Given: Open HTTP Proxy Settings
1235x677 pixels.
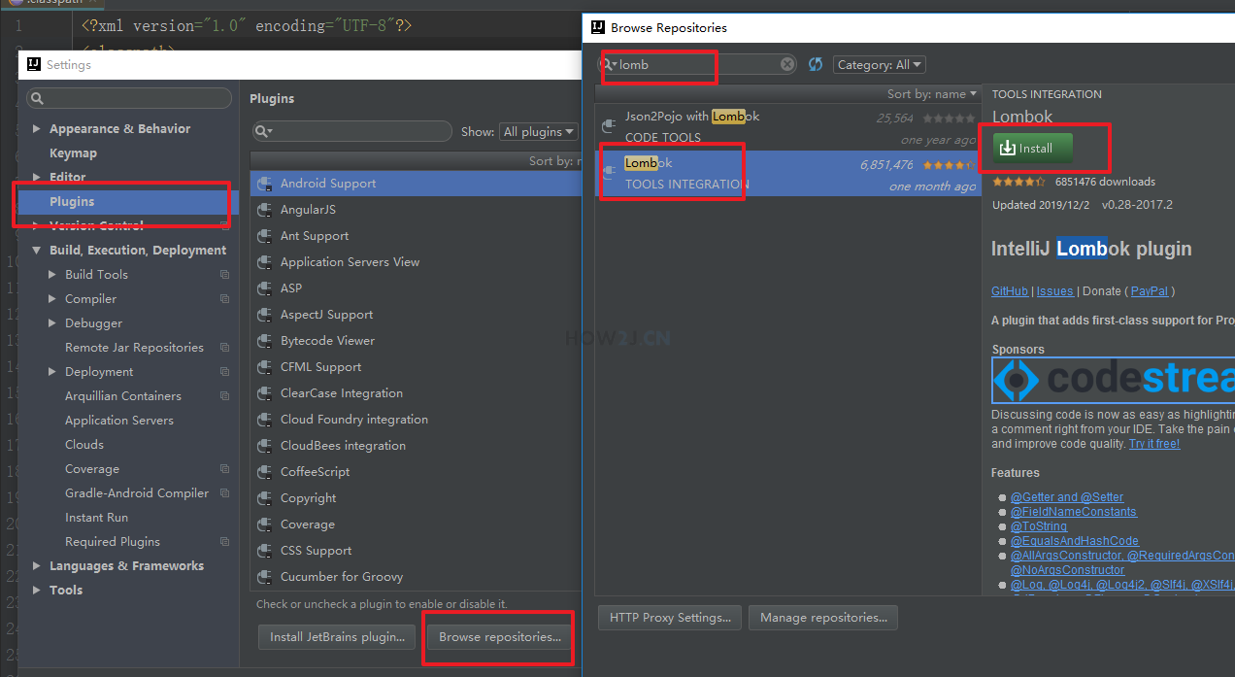Looking at the screenshot, I should [x=670, y=617].
